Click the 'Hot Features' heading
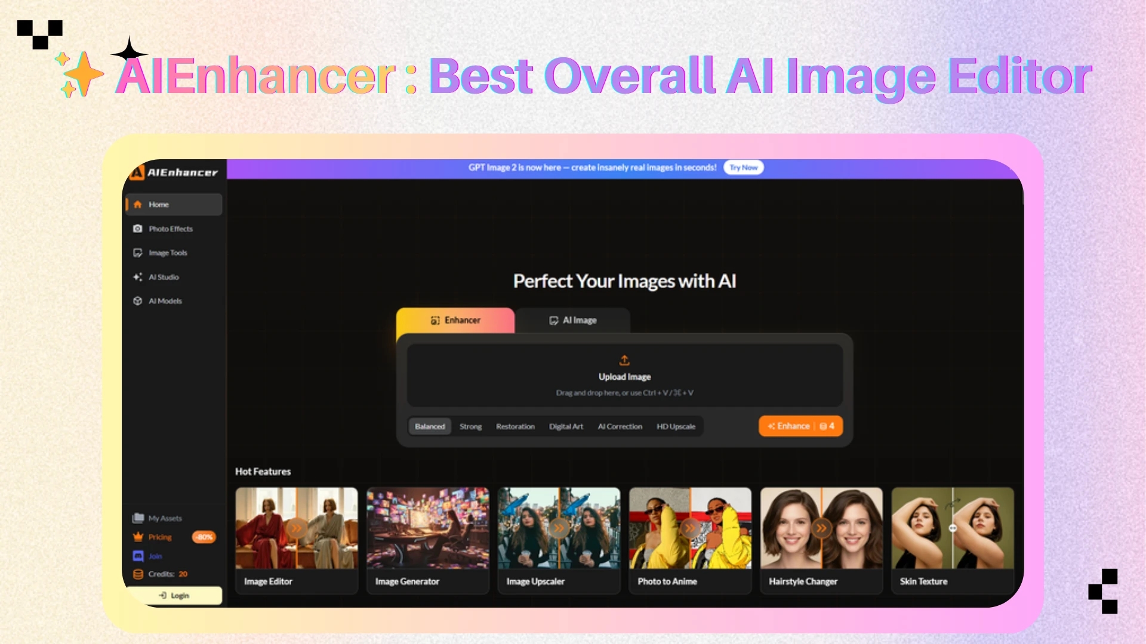Screen dimensions: 1146x644 tap(263, 472)
